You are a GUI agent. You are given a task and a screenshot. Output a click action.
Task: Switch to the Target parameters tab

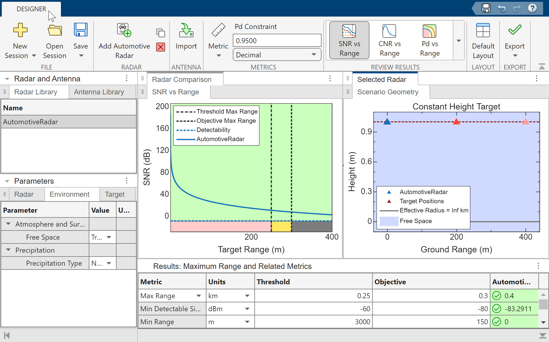114,194
